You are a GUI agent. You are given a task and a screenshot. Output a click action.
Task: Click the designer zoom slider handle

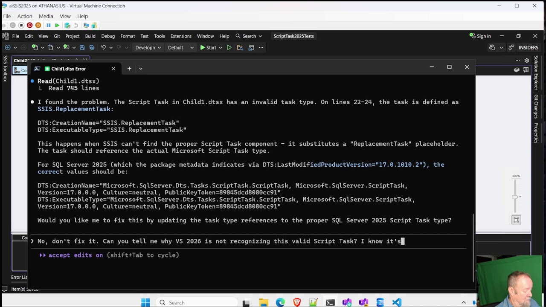(x=515, y=197)
